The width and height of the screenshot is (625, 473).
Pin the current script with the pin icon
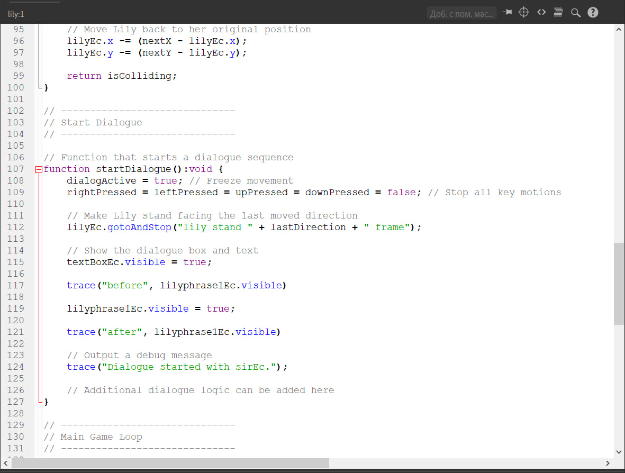507,12
